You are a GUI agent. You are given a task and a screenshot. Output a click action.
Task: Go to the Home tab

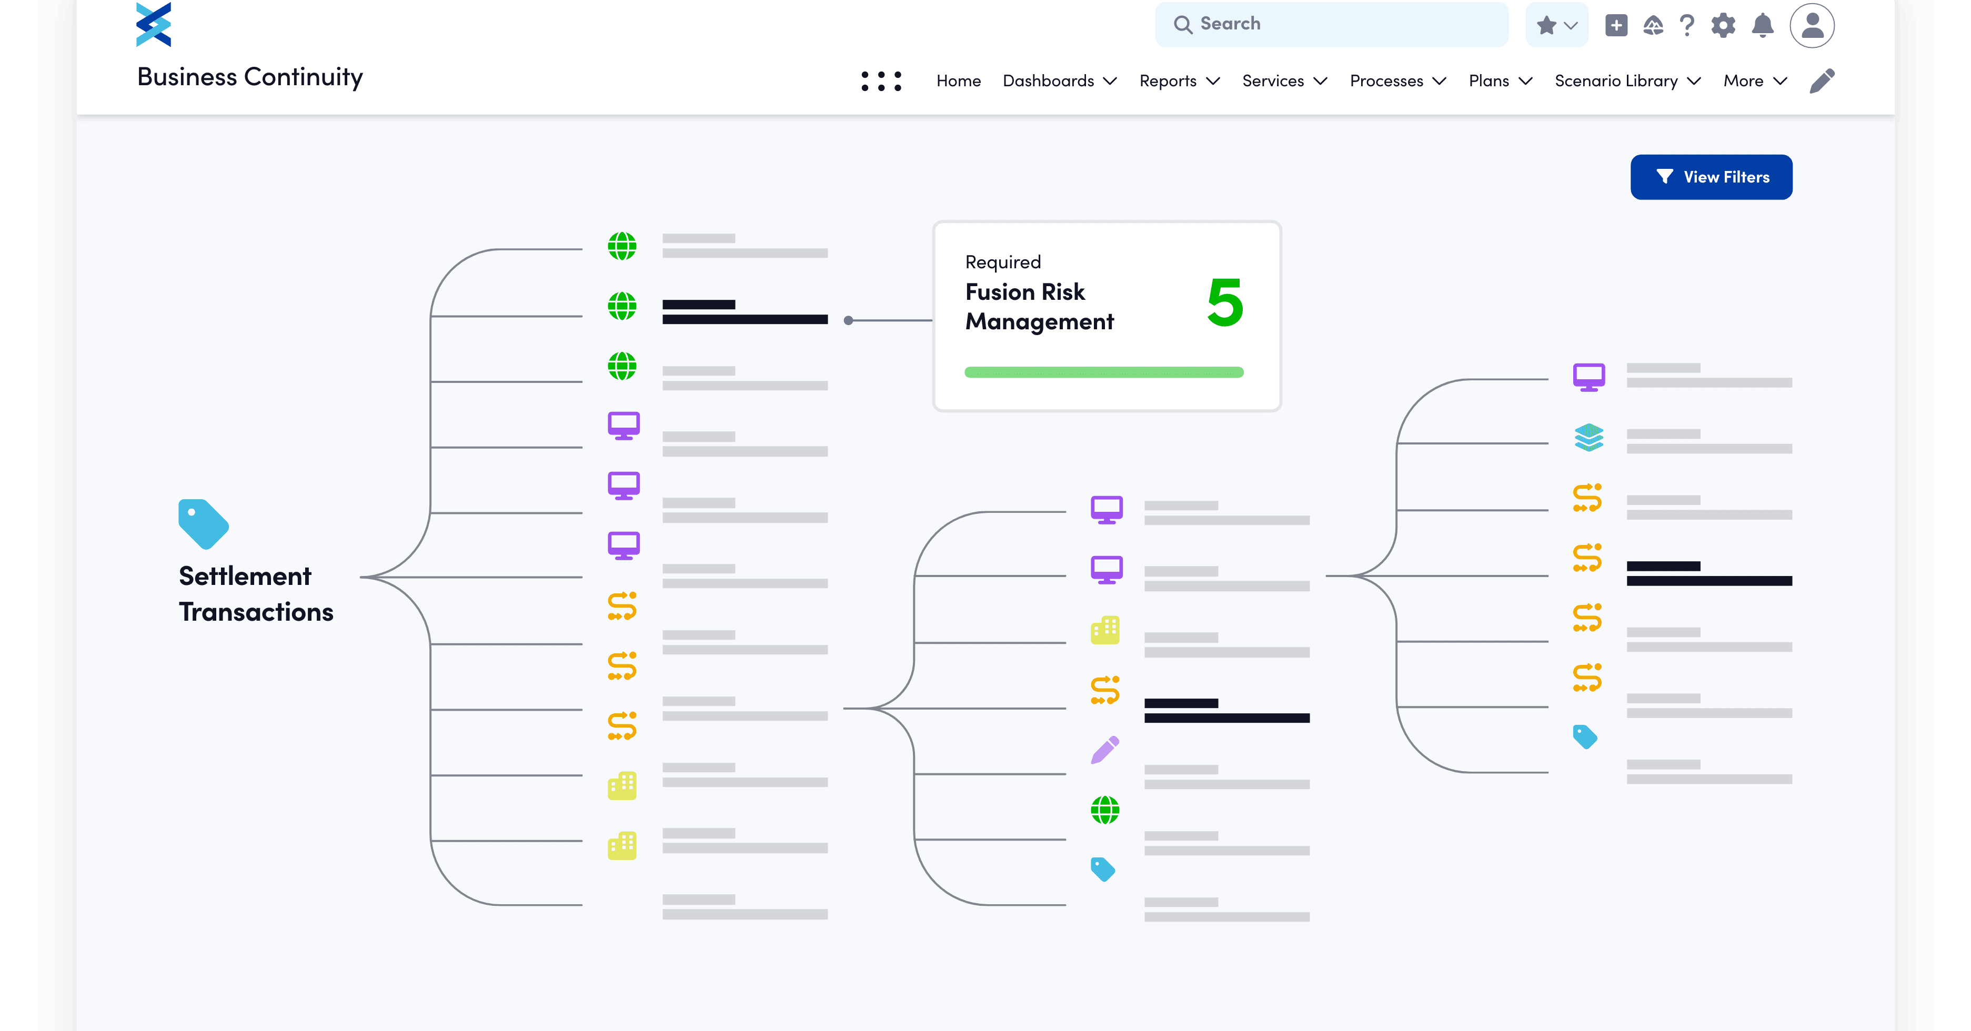pos(958,81)
